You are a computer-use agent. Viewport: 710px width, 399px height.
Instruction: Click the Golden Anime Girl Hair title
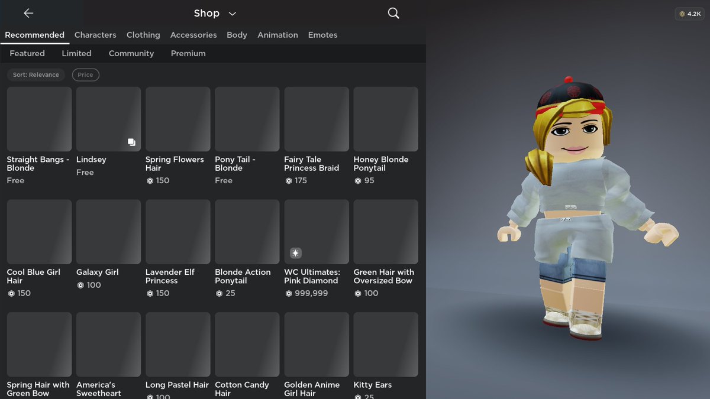(312, 389)
